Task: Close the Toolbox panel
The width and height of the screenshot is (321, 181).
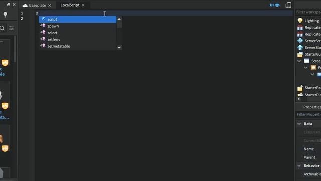Action: pyautogui.click(x=14, y=4)
